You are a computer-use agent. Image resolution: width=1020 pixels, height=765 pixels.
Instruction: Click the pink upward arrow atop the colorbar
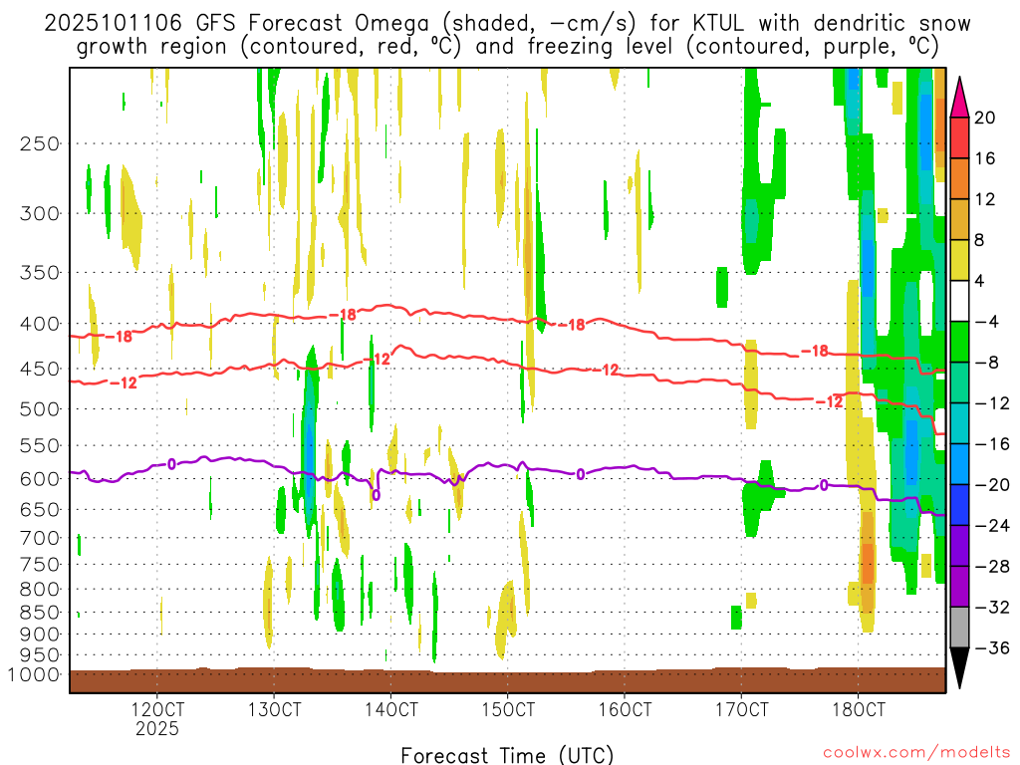coord(959,98)
